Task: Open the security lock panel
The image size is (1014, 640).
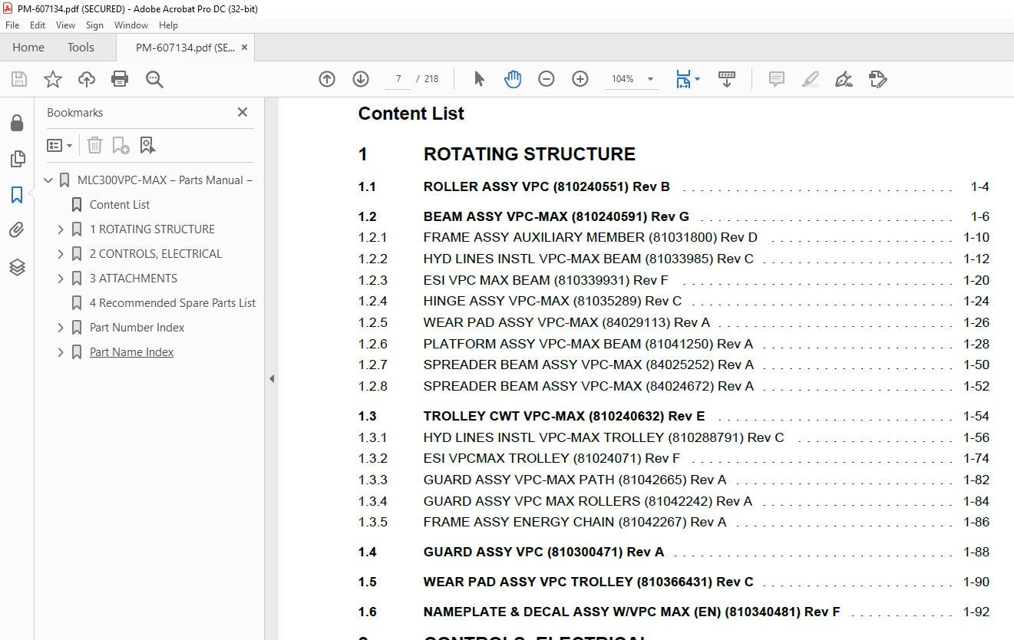Action: [17, 124]
